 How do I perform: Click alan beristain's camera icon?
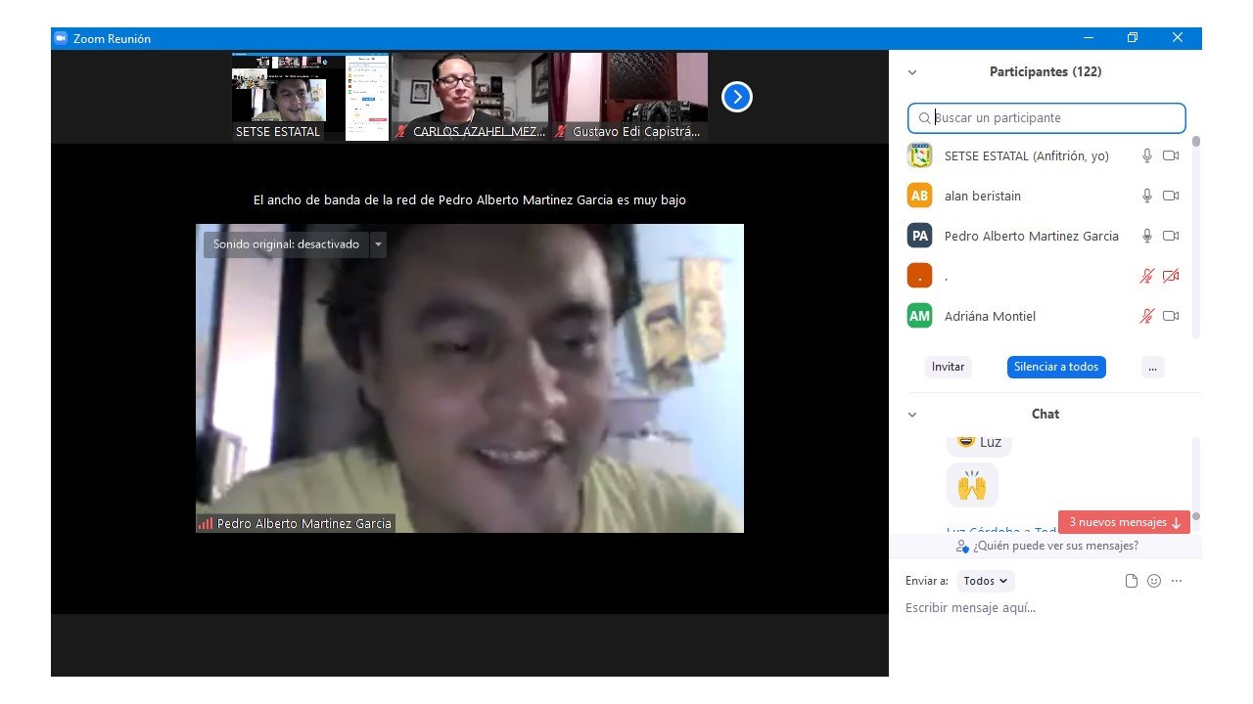pos(1171,196)
